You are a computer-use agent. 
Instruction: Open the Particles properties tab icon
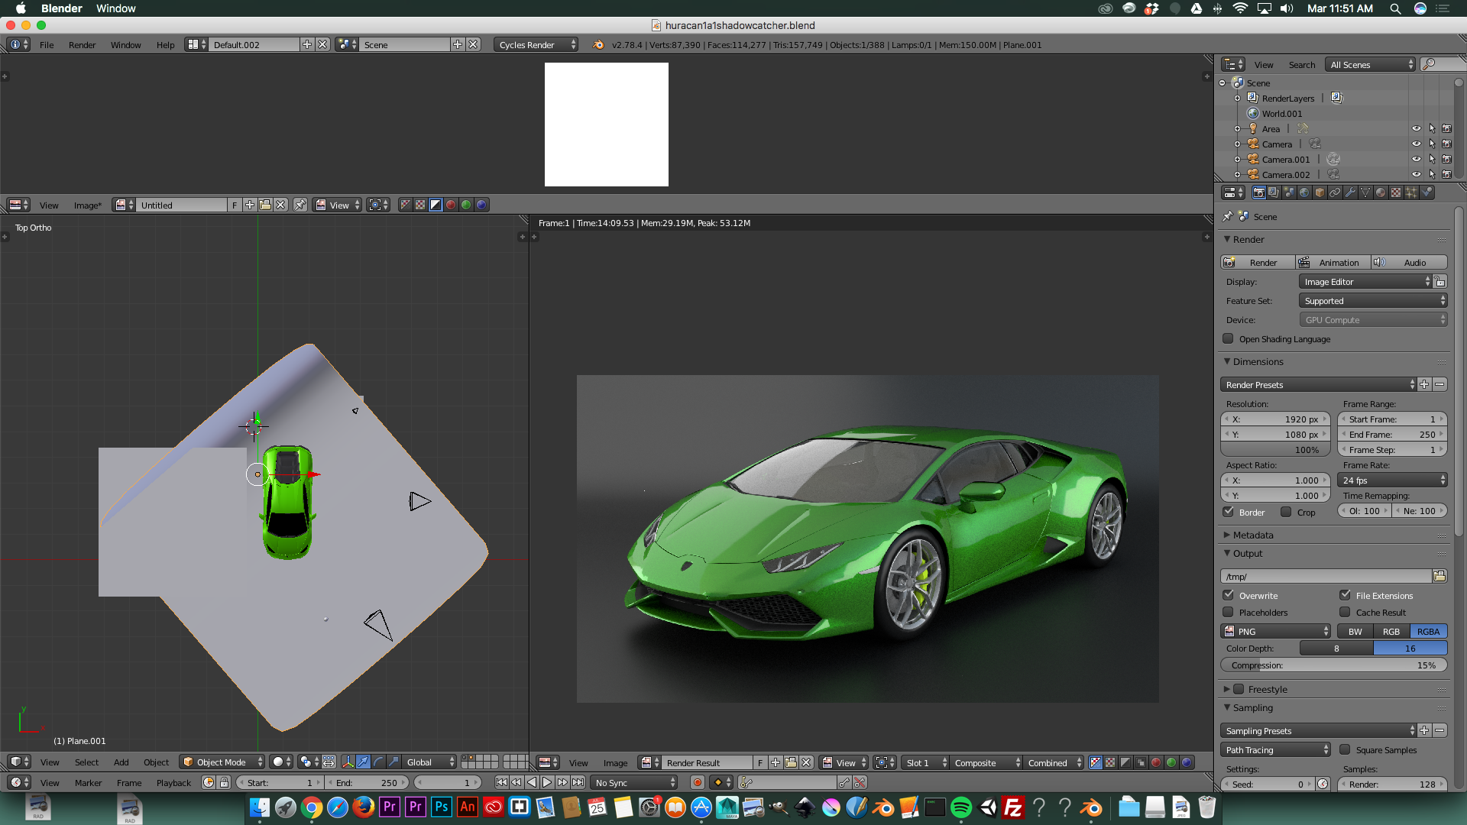click(x=1411, y=192)
